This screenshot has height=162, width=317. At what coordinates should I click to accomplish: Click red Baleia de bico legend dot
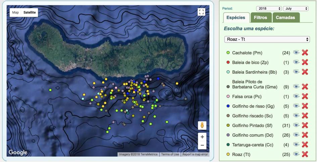pos(228,63)
